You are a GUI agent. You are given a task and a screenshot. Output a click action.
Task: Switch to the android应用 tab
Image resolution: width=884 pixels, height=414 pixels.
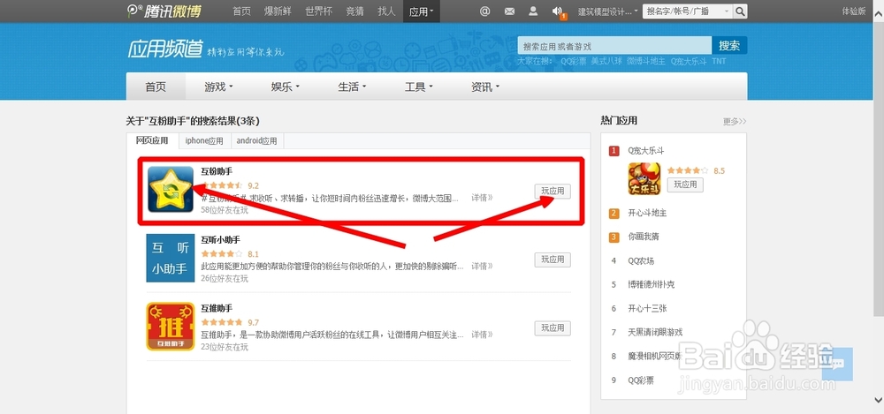257,141
